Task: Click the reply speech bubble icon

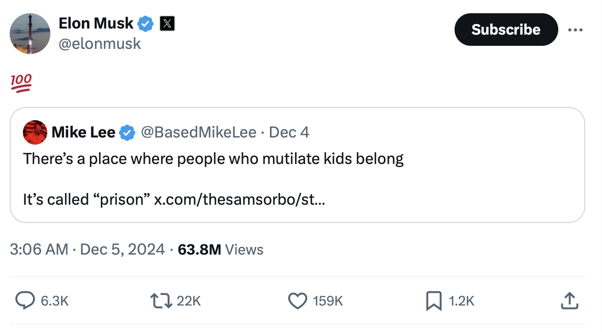Action: (24, 301)
